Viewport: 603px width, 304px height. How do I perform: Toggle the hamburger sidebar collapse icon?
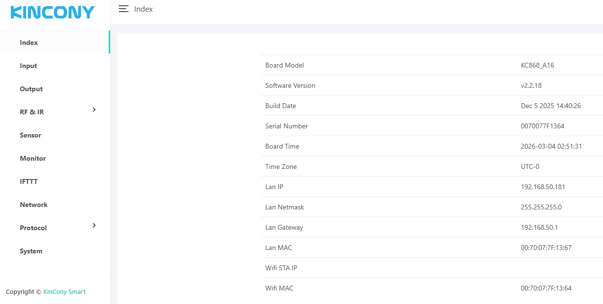pos(124,9)
